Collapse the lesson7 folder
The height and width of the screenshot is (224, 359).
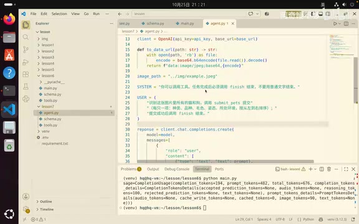click(39, 106)
